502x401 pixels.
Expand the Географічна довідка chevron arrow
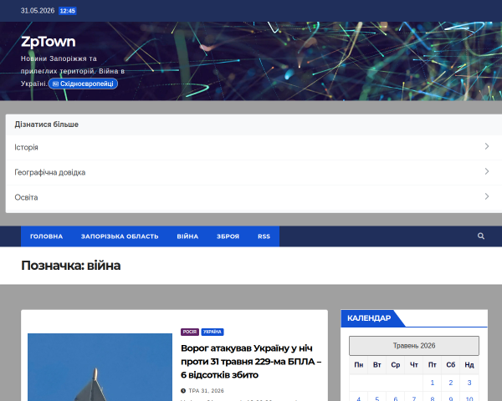pos(487,171)
